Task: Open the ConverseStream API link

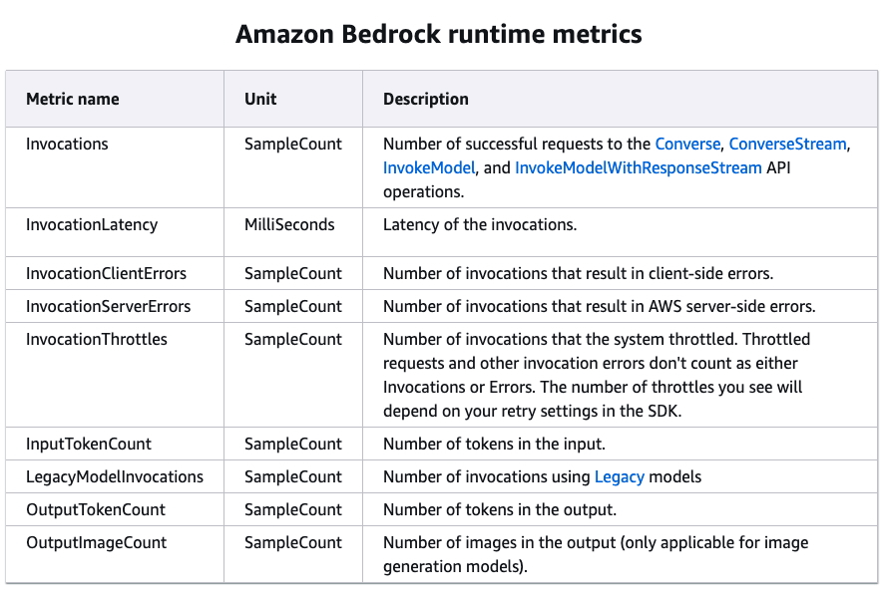Action: (x=788, y=145)
